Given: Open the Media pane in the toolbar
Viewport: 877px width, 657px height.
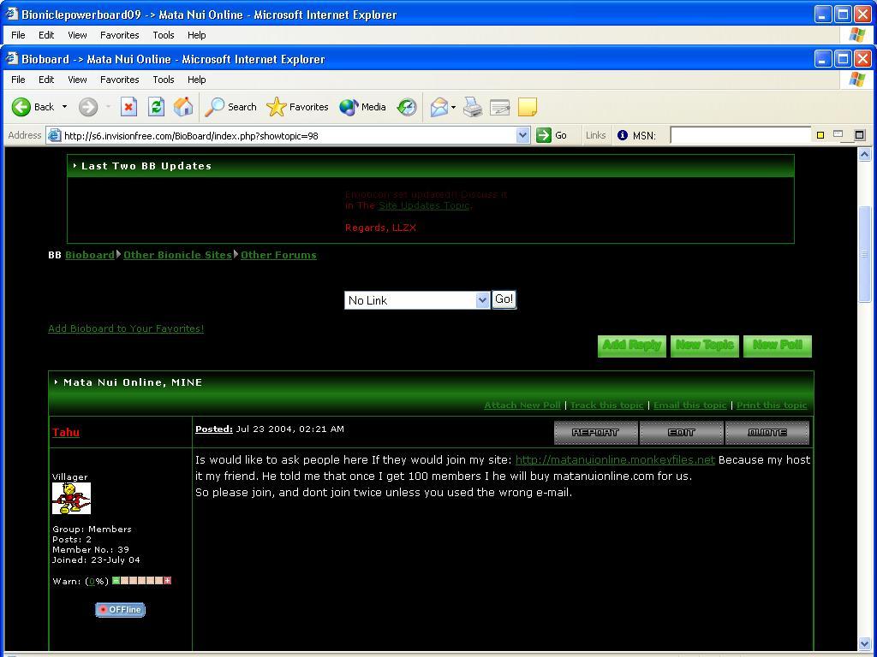Looking at the screenshot, I should [362, 107].
